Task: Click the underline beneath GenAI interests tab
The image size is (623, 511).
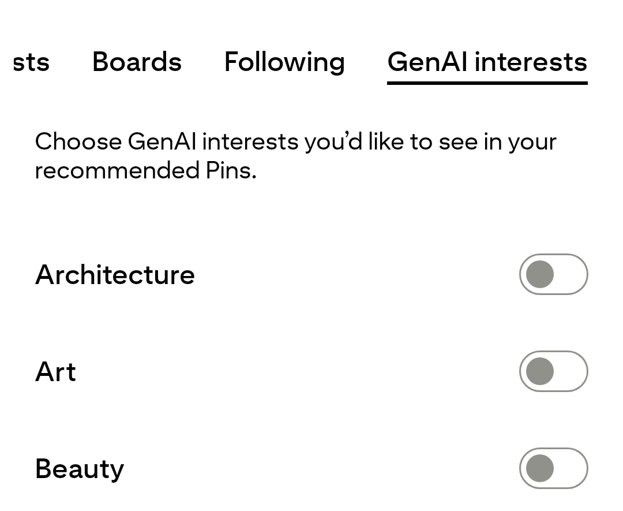Action: coord(487,83)
